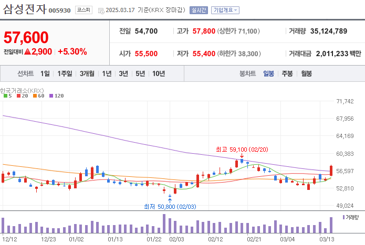Click the 최저 50,800 (02/03) low marker
Viewport: 365px width, 245px height.
pyautogui.click(x=170, y=206)
